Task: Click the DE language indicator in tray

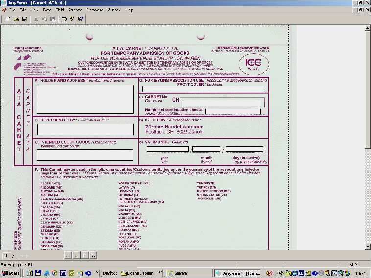Action: click(x=301, y=273)
